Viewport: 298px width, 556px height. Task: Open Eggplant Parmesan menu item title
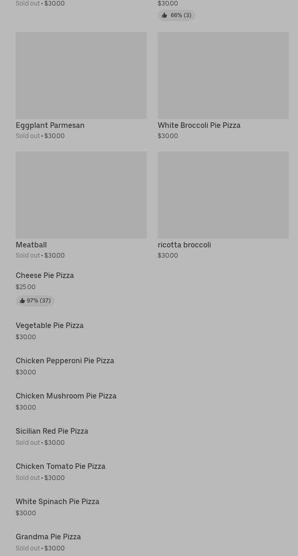pyautogui.click(x=50, y=125)
